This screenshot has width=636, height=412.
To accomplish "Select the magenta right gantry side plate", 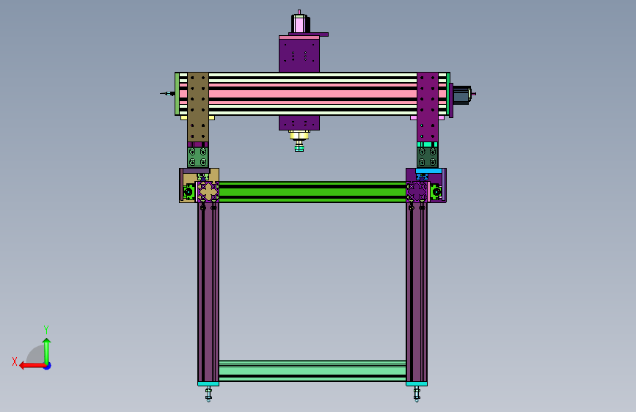I will [428, 107].
